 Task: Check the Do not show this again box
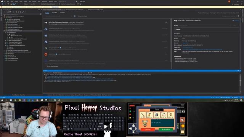tap(46, 66)
